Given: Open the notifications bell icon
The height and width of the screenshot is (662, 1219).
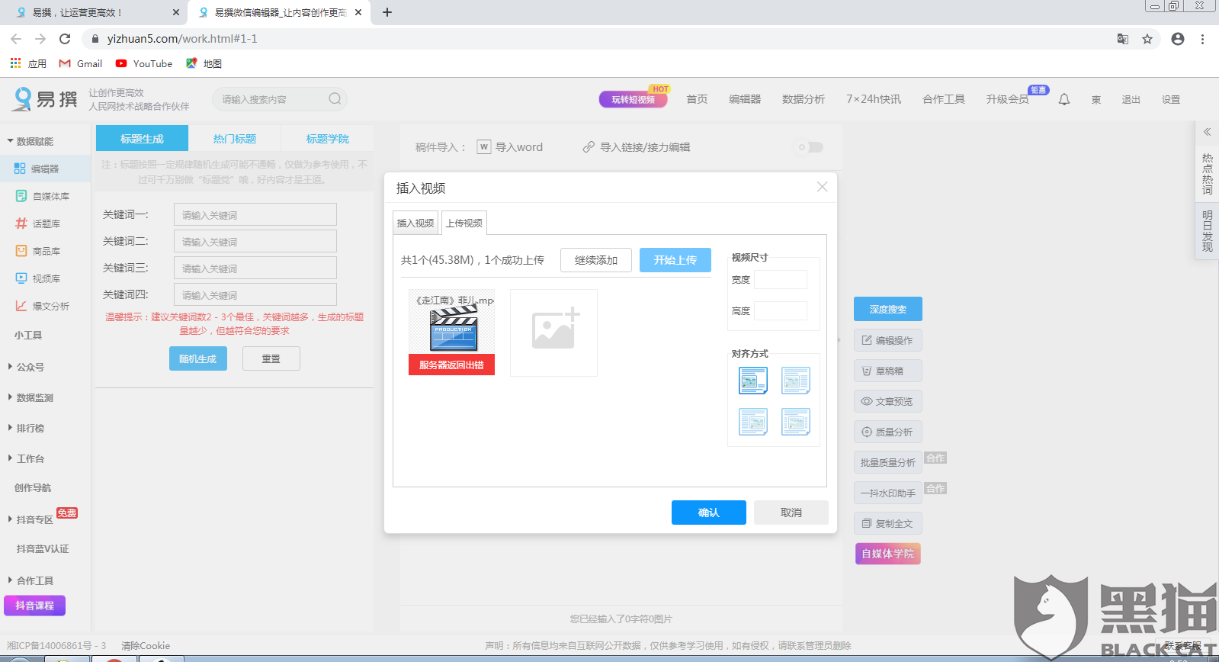Looking at the screenshot, I should pos(1064,99).
